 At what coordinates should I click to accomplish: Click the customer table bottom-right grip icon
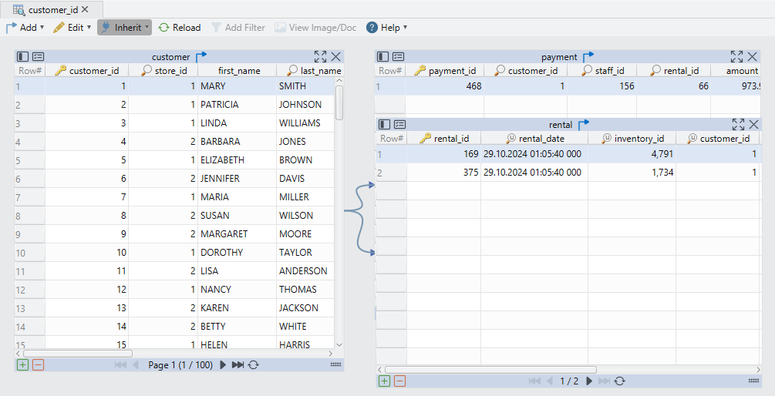pos(335,364)
